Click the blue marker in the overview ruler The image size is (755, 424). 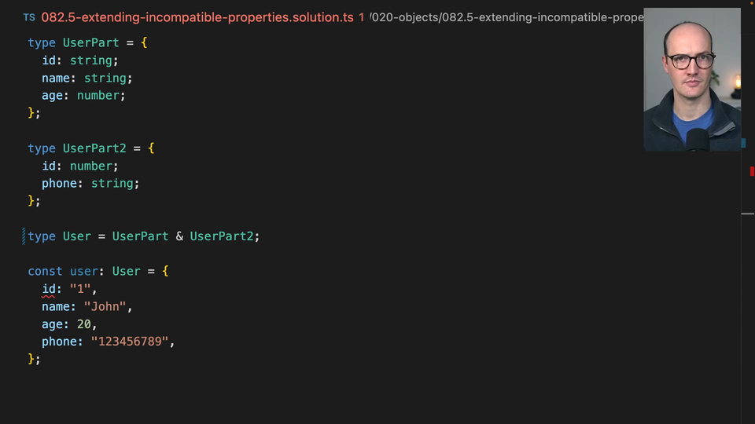pyautogui.click(x=743, y=144)
